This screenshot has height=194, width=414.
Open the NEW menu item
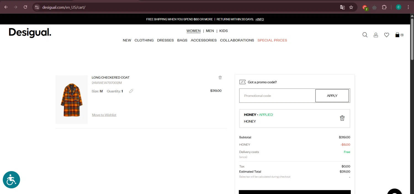click(x=127, y=40)
